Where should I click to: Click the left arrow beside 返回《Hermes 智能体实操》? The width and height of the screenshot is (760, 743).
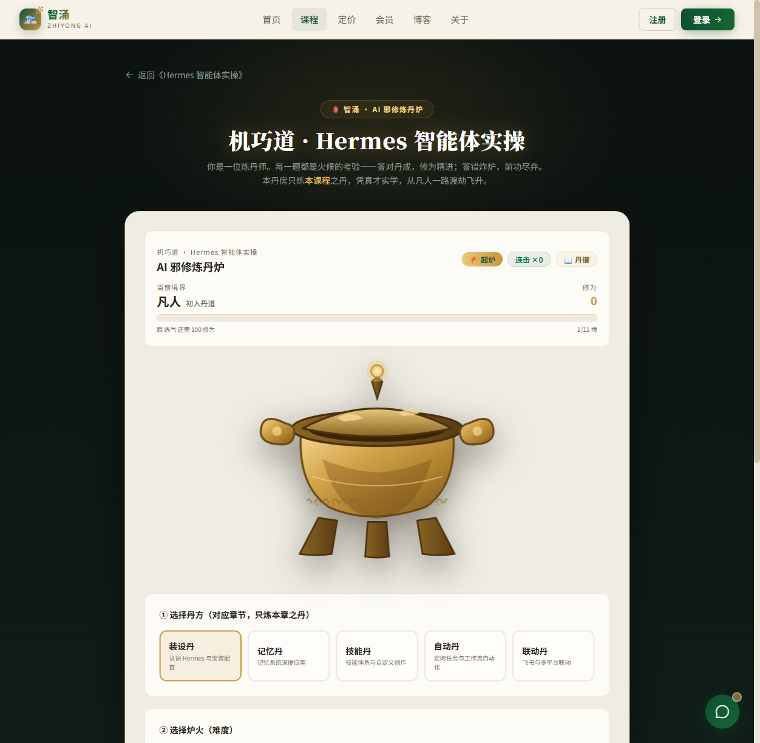[x=129, y=75]
